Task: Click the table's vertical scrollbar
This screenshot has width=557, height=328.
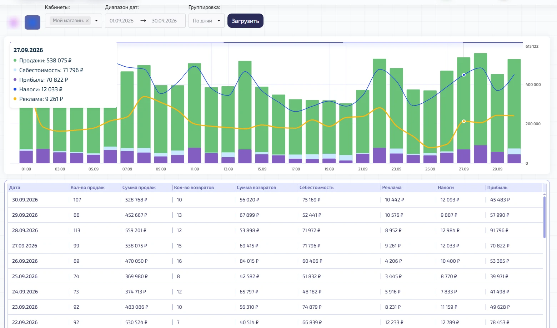Action: click(x=545, y=217)
